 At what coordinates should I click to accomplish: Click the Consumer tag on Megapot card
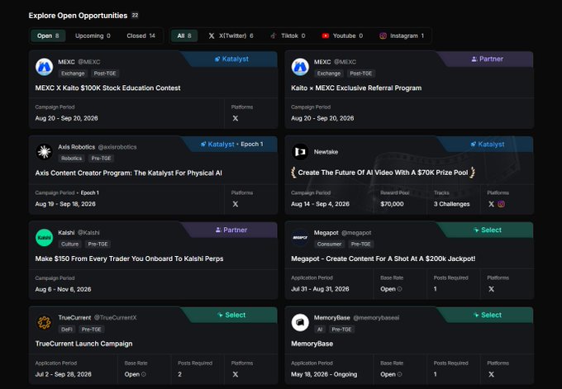click(x=329, y=244)
